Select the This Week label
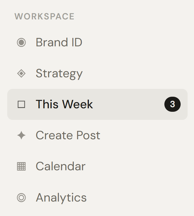Screen dimensions: 194x216 [64, 104]
